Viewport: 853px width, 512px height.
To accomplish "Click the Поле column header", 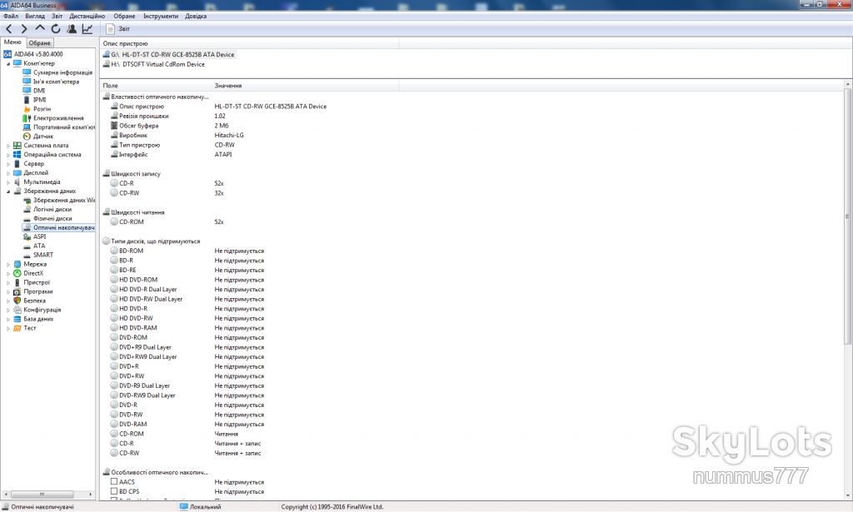I will point(156,85).
